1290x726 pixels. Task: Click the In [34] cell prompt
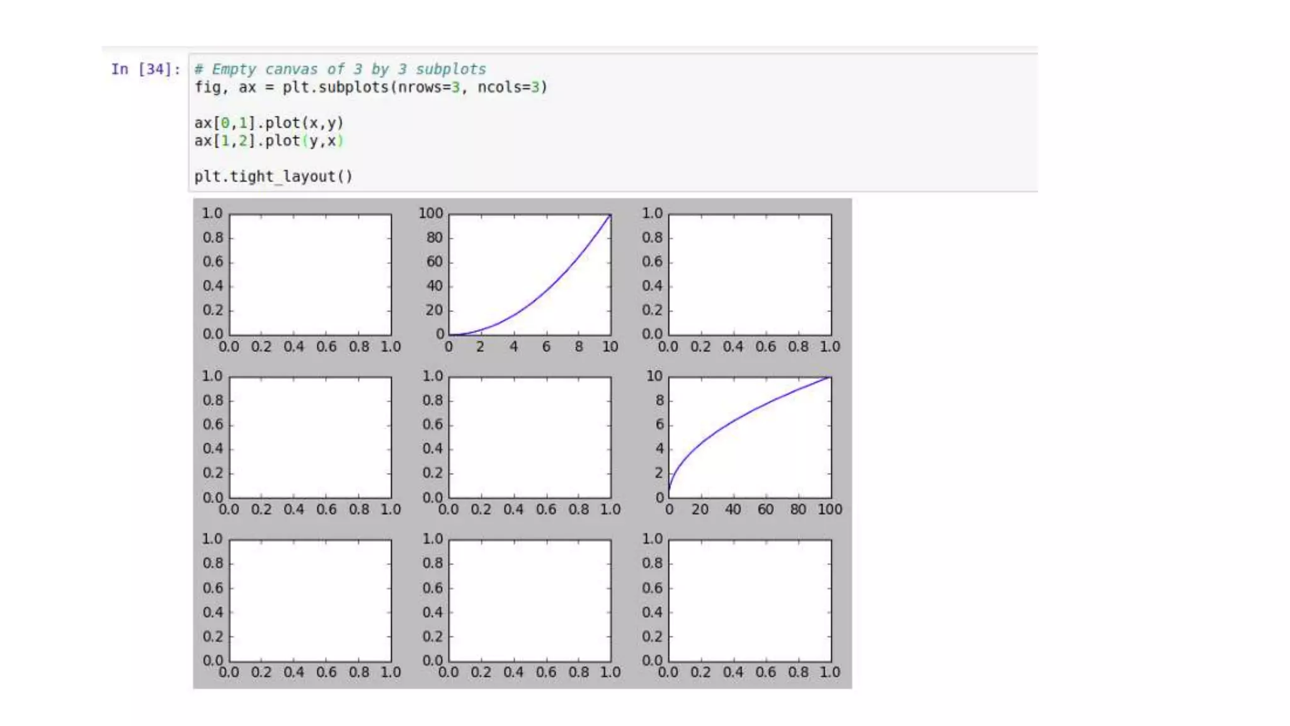click(146, 69)
